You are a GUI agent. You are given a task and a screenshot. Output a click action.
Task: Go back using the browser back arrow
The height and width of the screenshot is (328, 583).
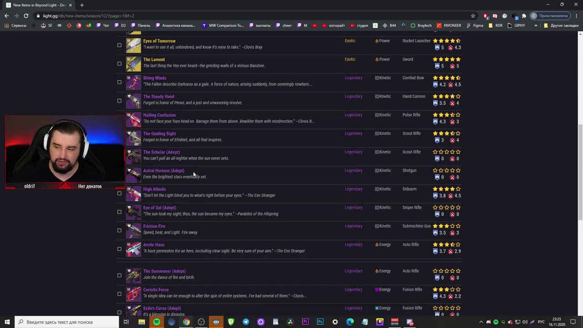(x=6, y=15)
